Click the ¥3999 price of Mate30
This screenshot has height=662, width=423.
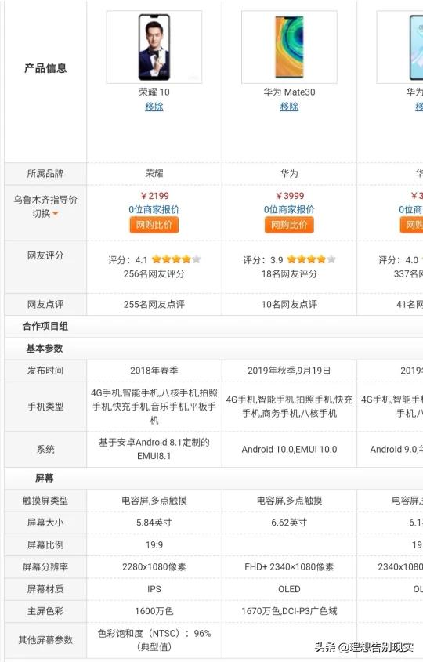tap(290, 196)
